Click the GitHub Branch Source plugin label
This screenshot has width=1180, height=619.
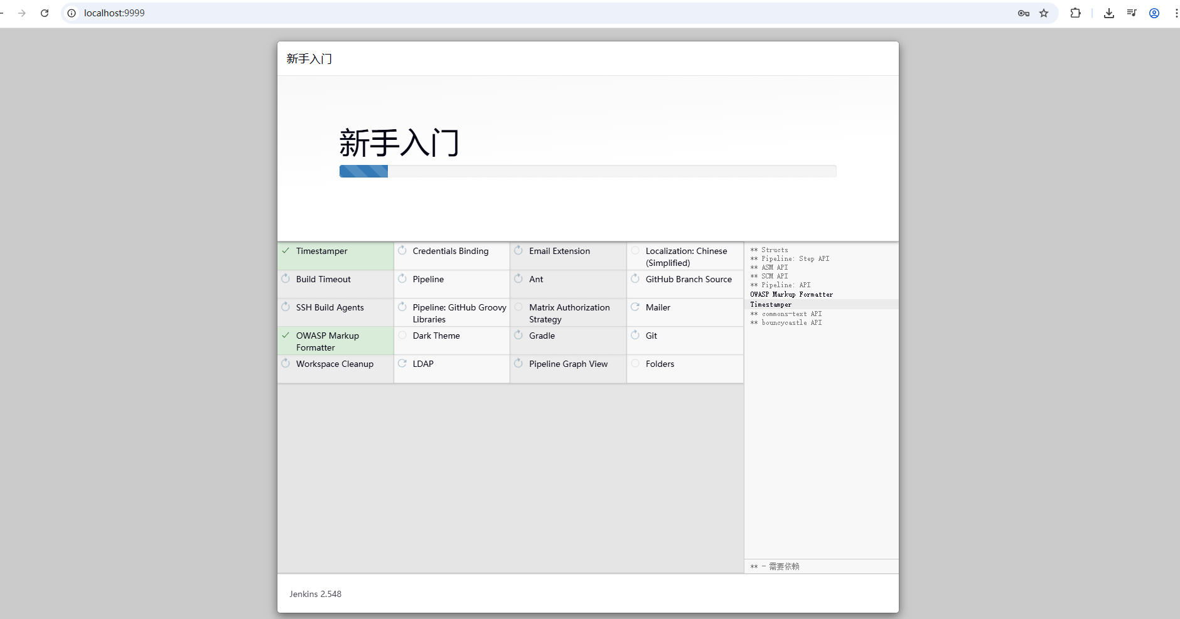pyautogui.click(x=689, y=279)
